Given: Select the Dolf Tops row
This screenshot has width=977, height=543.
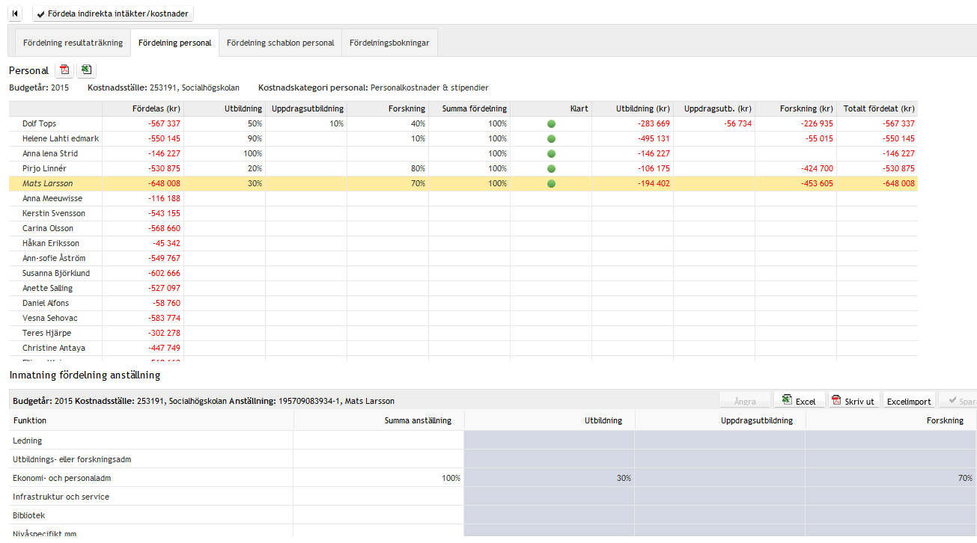Looking at the screenshot, I should pos(463,123).
